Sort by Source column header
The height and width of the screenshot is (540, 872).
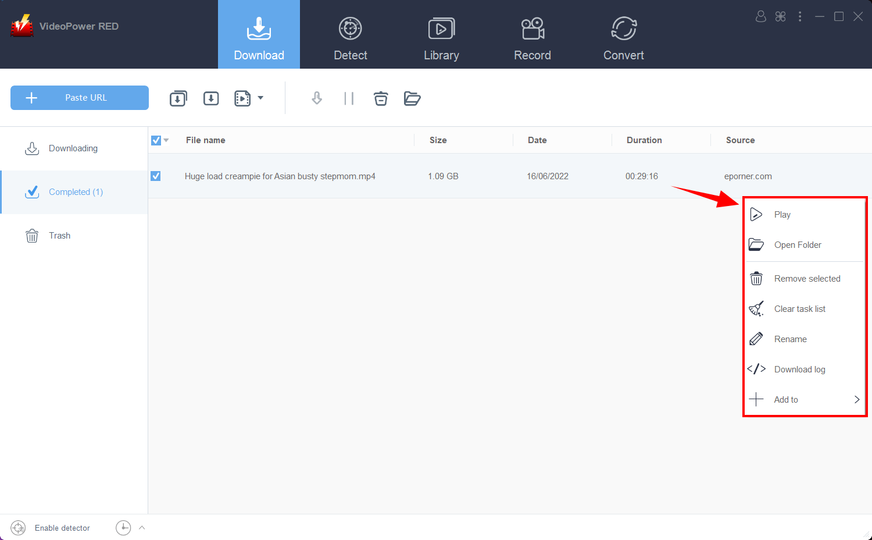(x=740, y=140)
